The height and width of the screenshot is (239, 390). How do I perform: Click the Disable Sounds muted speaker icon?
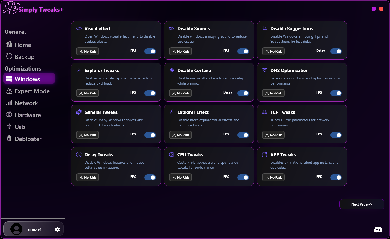click(x=172, y=28)
